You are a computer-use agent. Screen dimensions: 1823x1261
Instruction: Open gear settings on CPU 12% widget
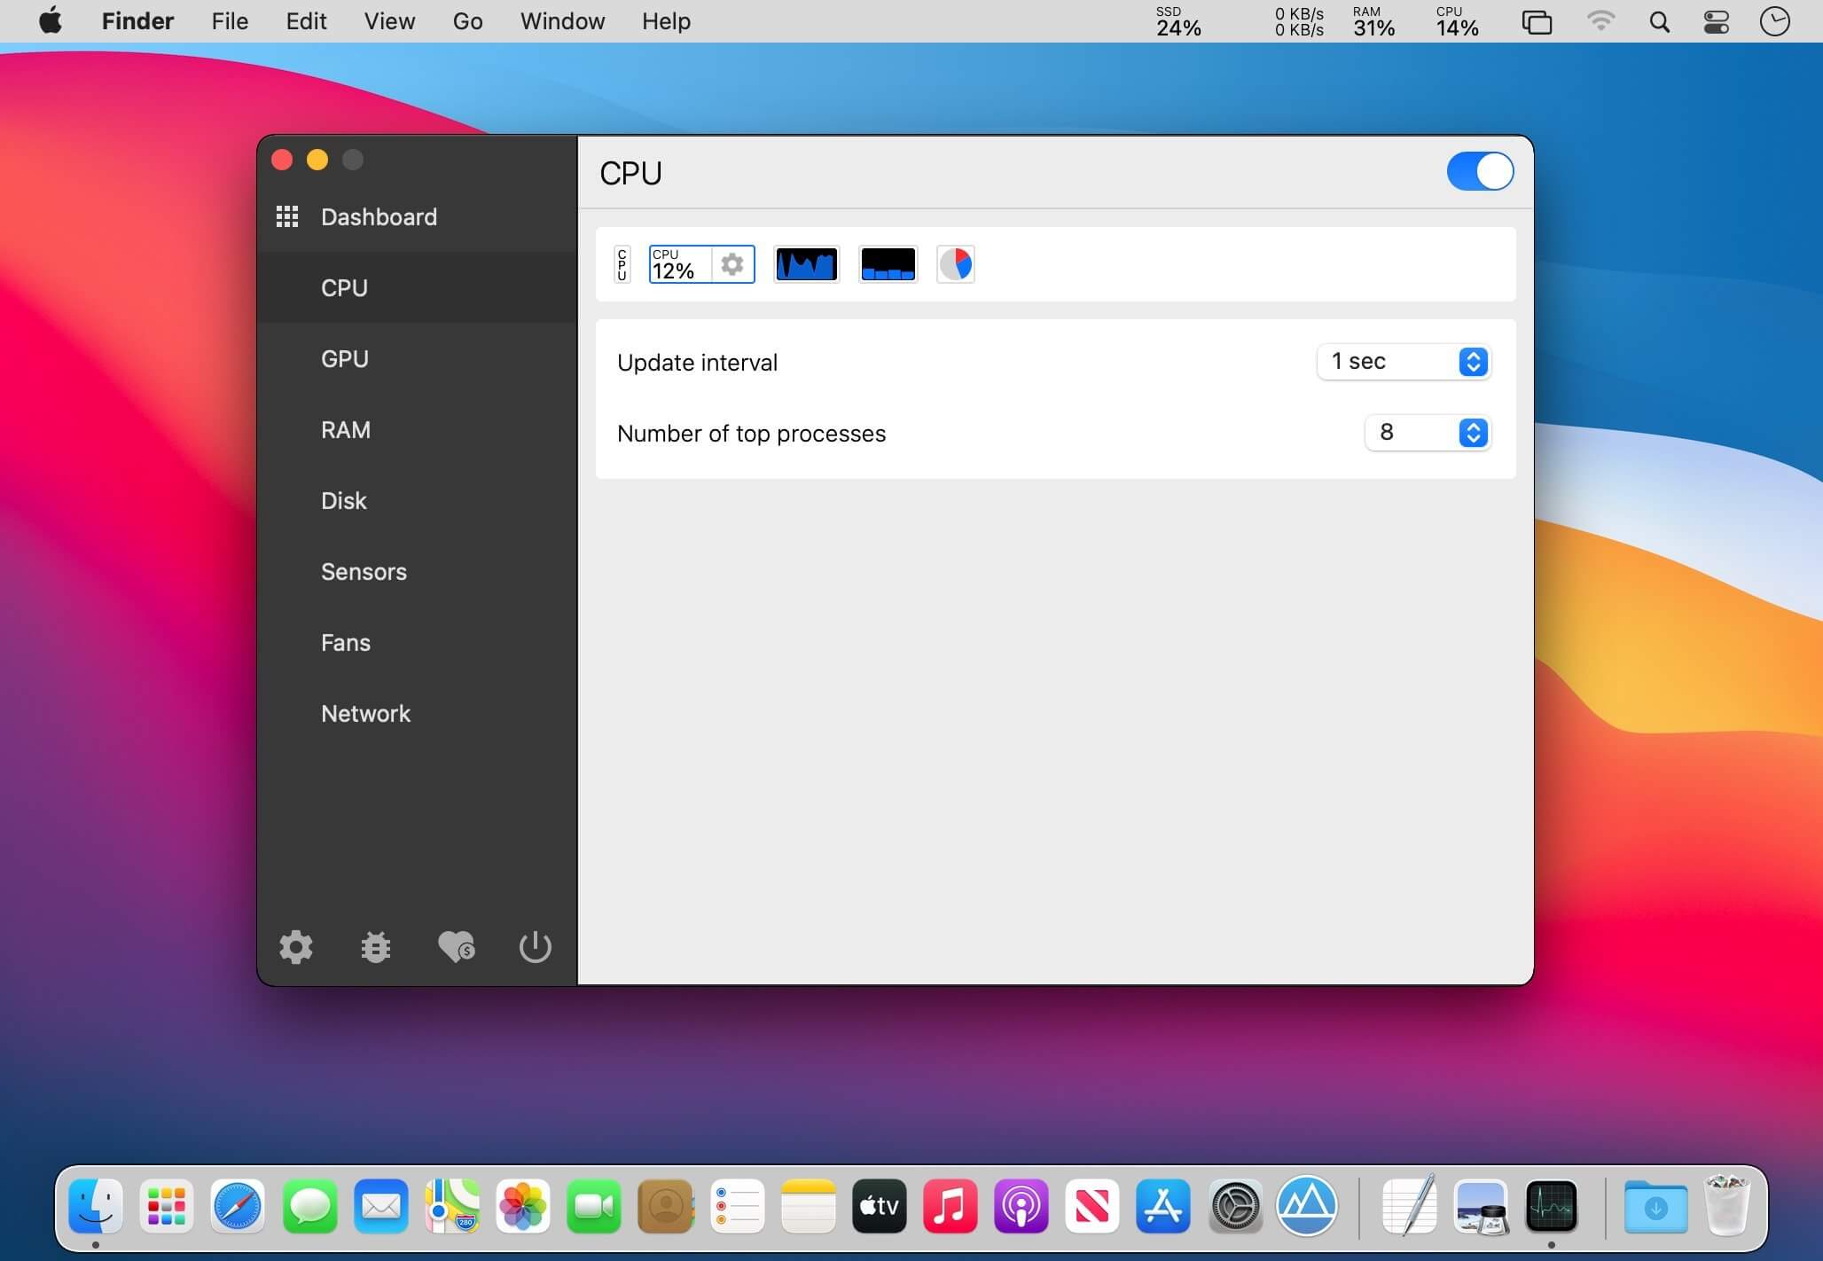[732, 264]
